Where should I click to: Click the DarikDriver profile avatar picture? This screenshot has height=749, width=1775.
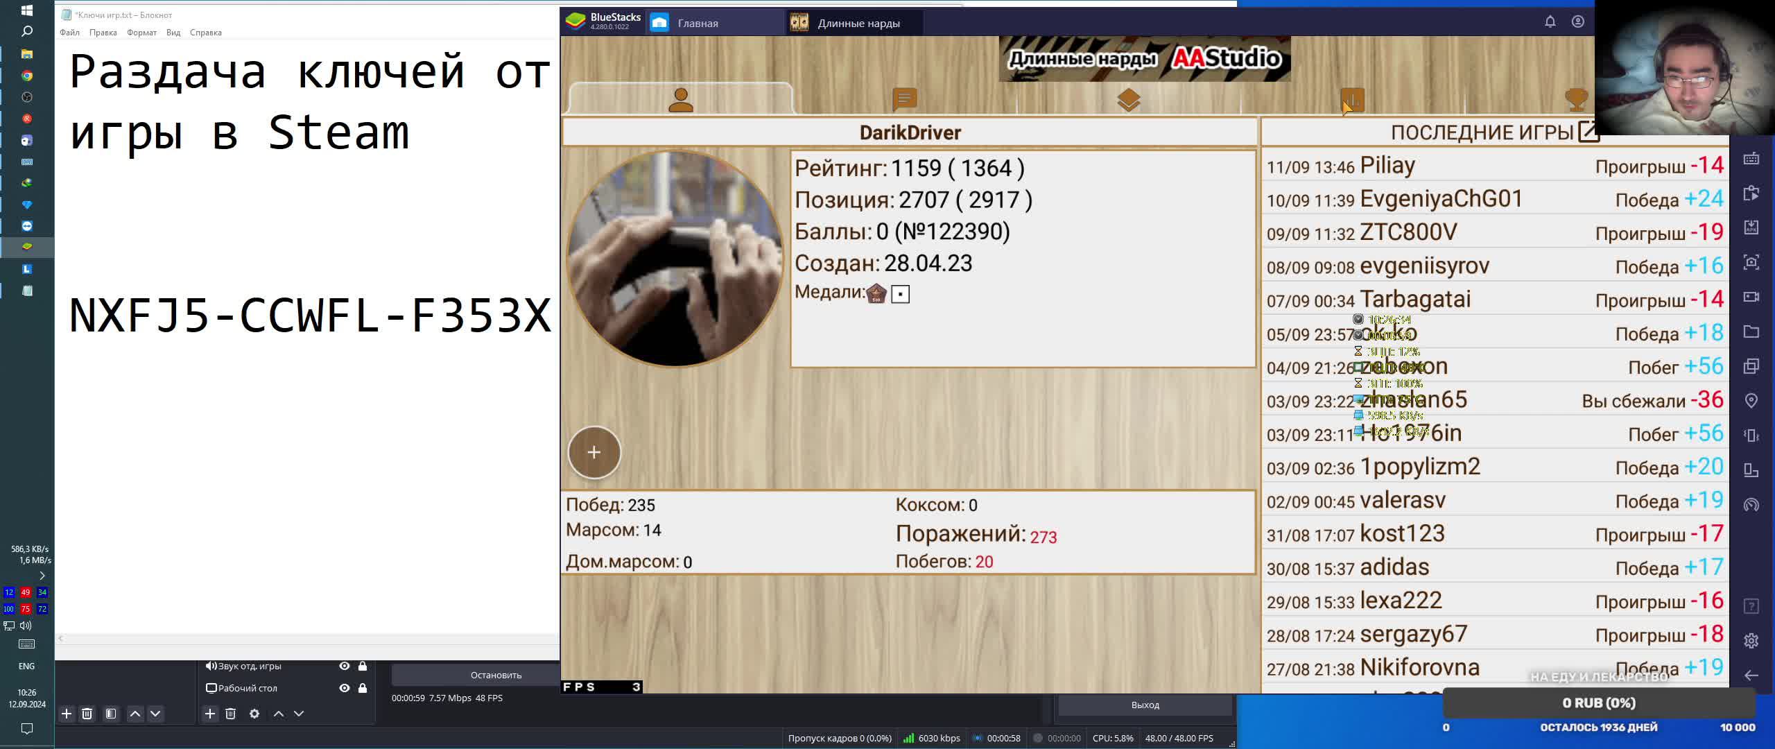[x=674, y=258]
